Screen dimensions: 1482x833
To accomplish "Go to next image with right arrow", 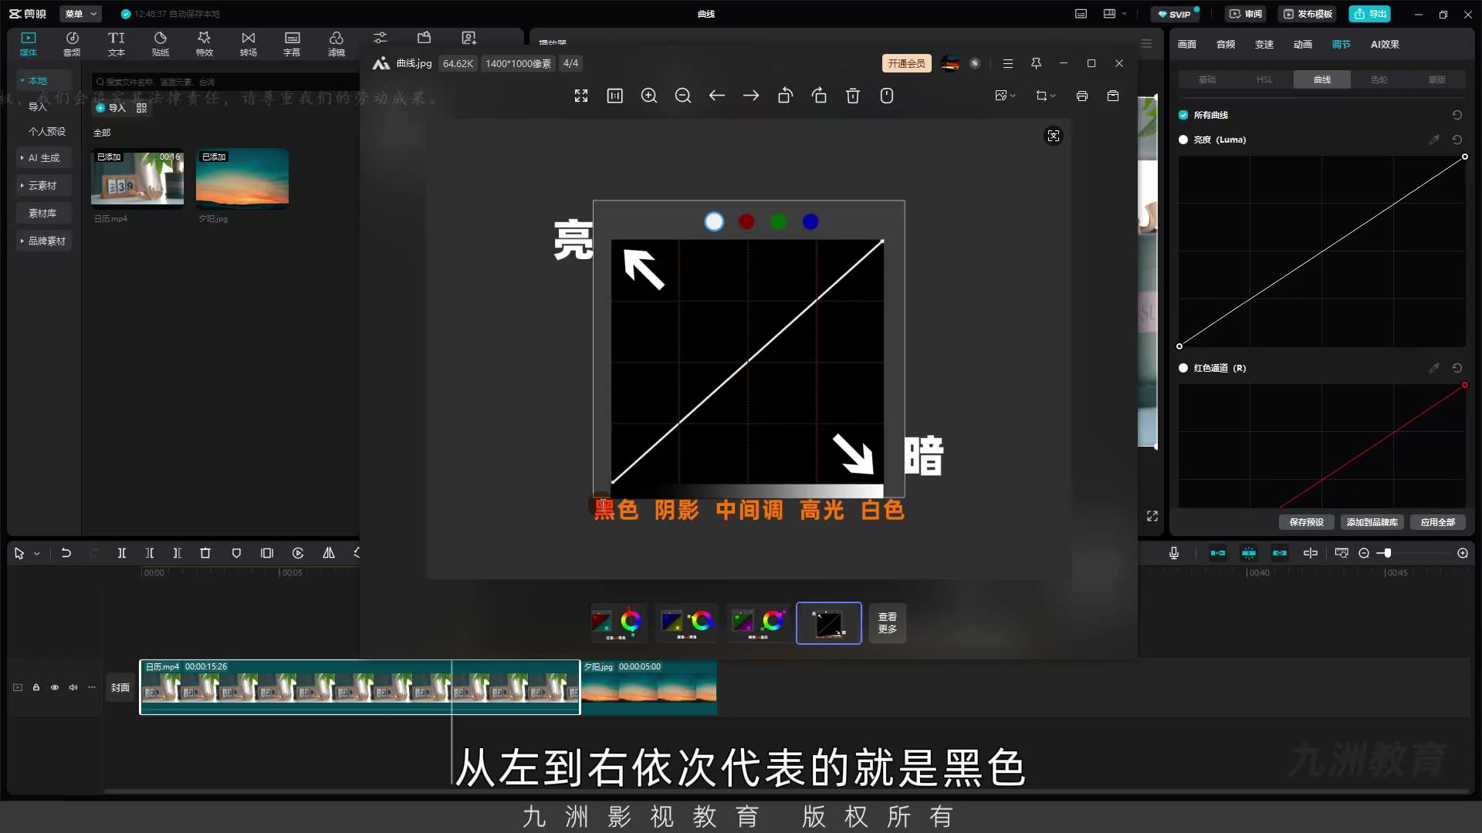I will (x=751, y=96).
